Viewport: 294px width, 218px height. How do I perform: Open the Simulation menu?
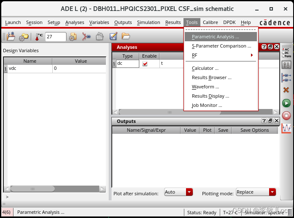click(148, 22)
